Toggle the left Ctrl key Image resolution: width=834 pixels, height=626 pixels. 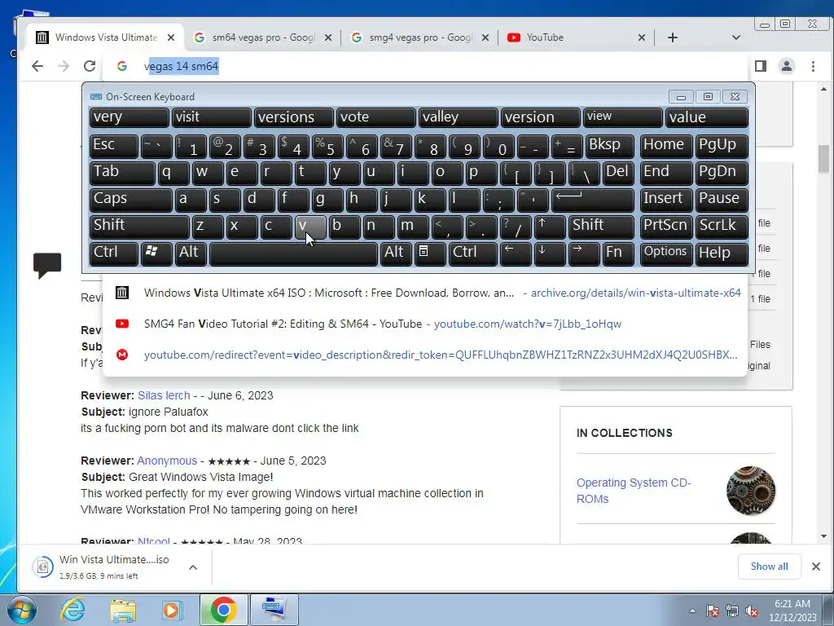114,253
